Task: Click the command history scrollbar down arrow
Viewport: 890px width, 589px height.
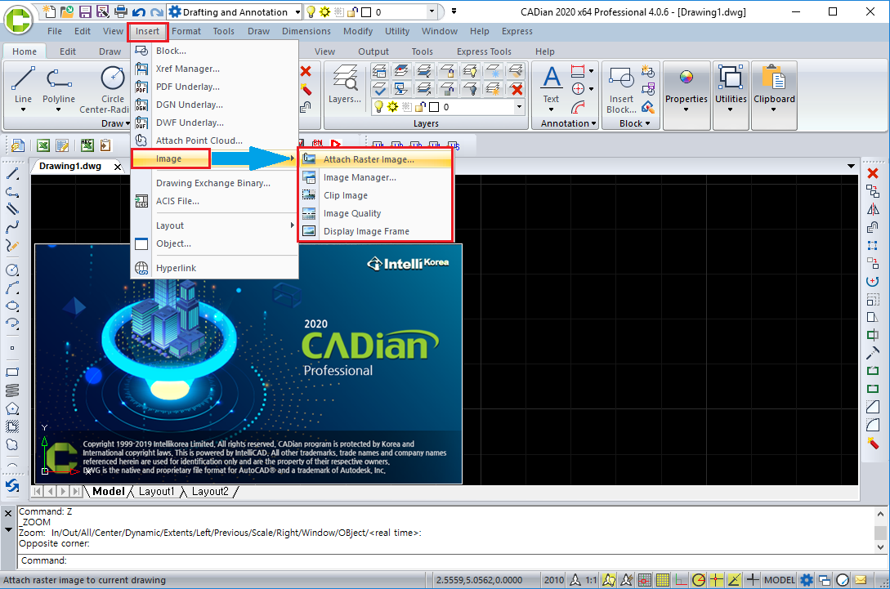Action: (880, 547)
